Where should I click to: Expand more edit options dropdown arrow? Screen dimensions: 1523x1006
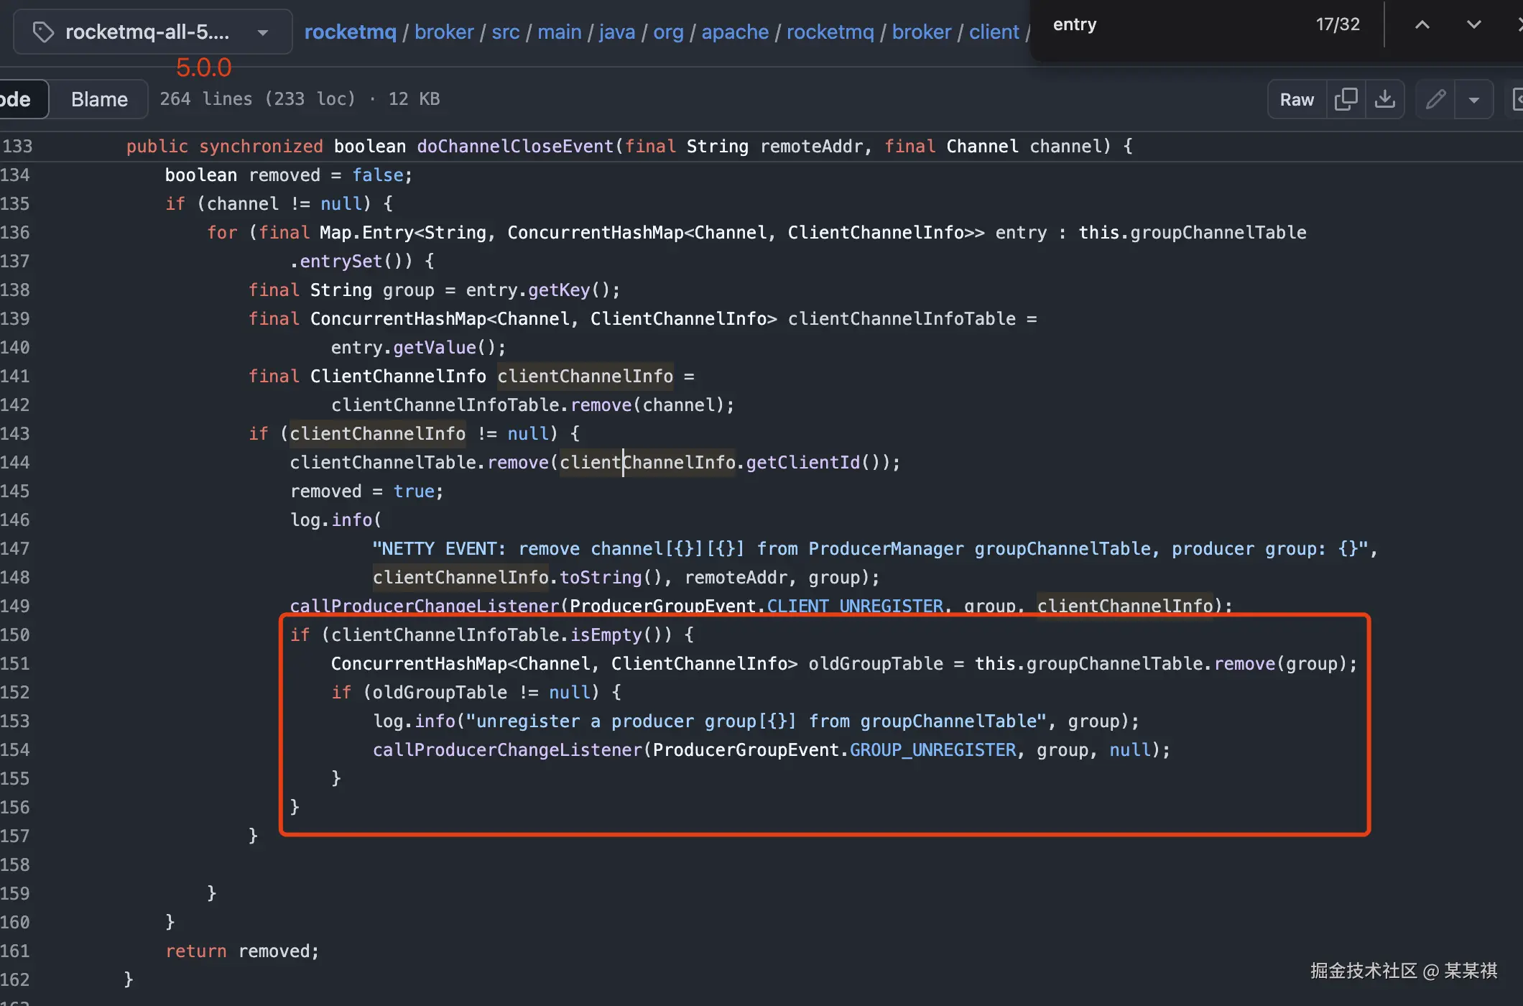tap(1474, 99)
